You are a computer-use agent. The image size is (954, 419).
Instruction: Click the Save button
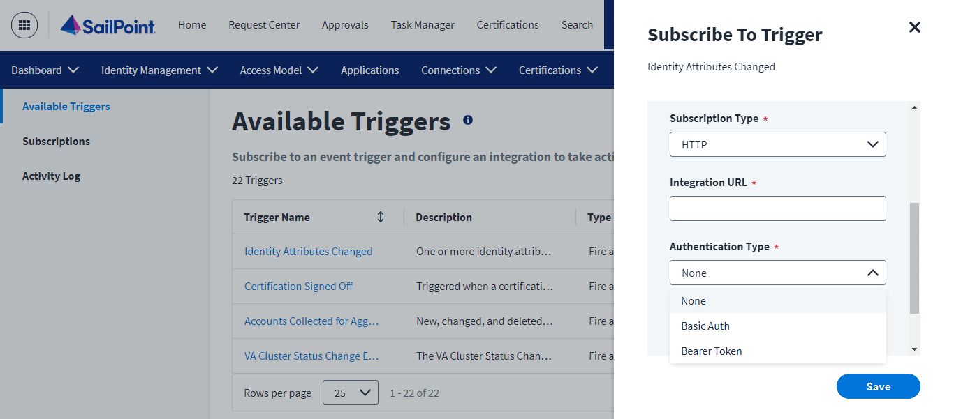[x=878, y=386]
